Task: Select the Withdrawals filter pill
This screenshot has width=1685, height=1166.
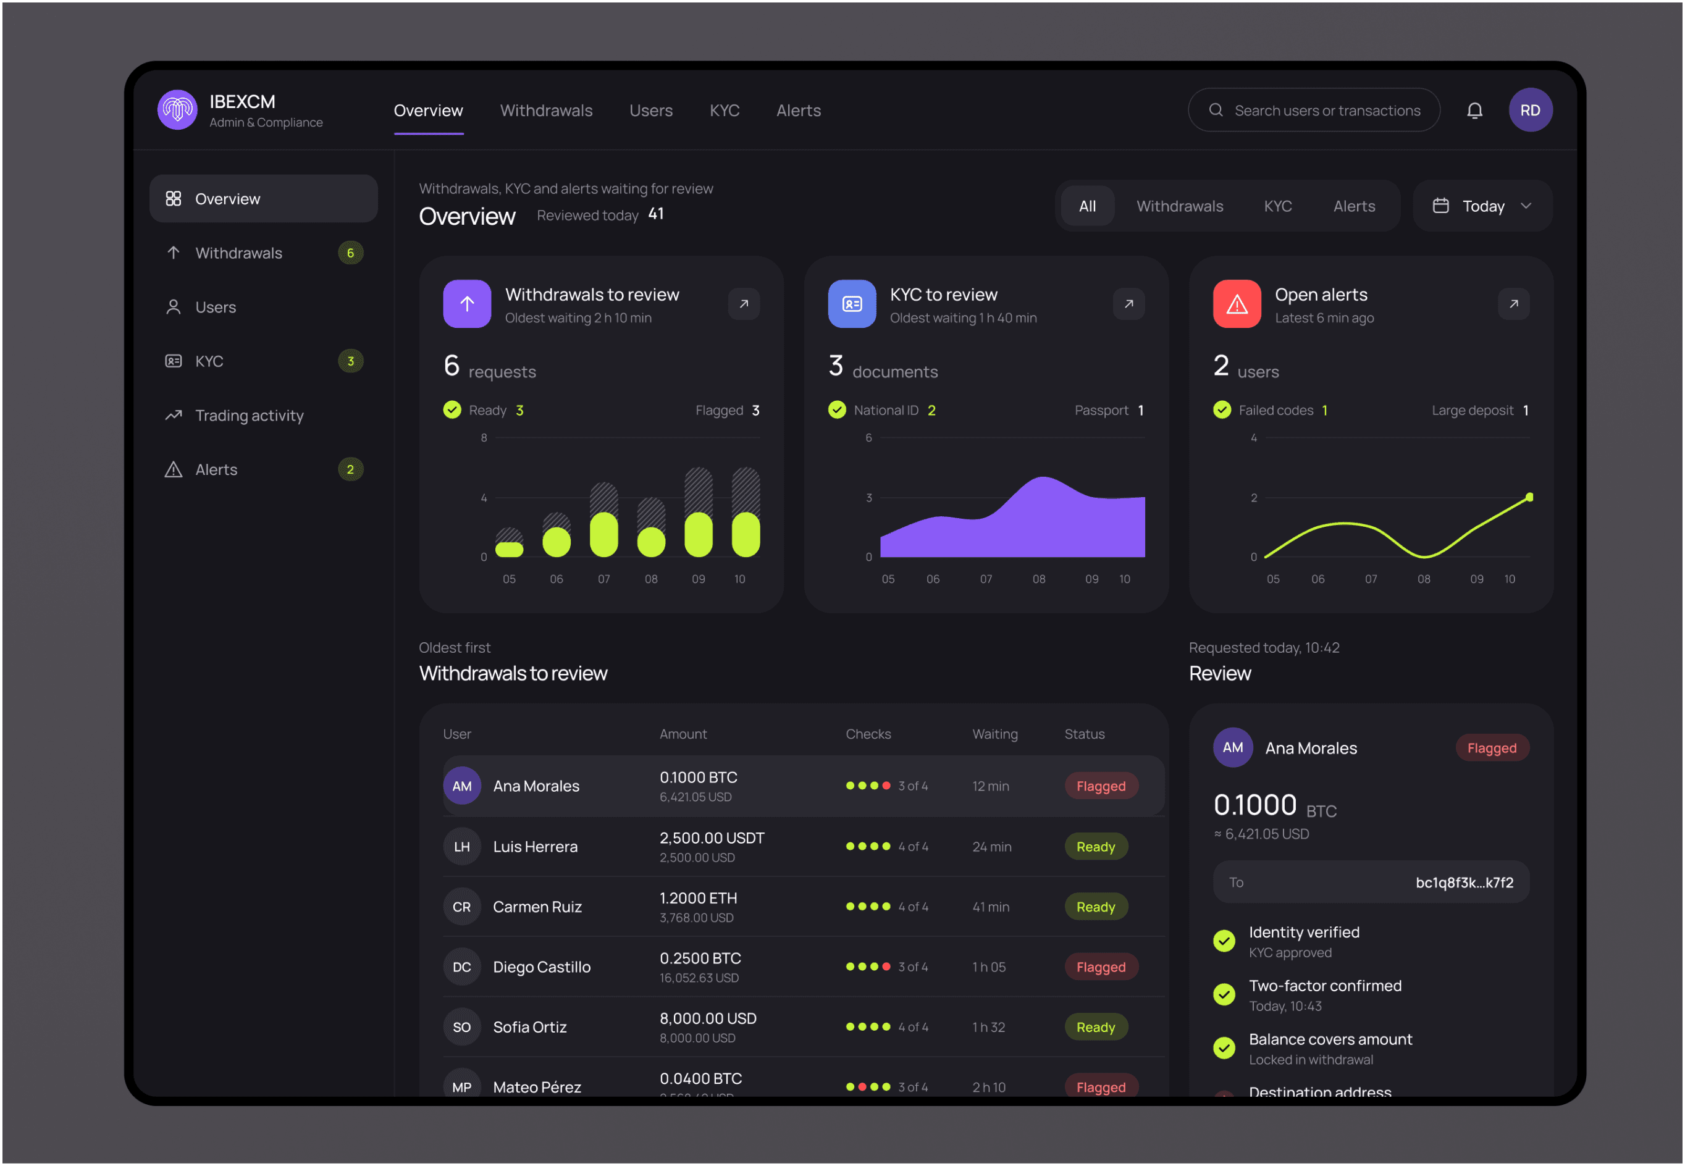Action: (1180, 207)
